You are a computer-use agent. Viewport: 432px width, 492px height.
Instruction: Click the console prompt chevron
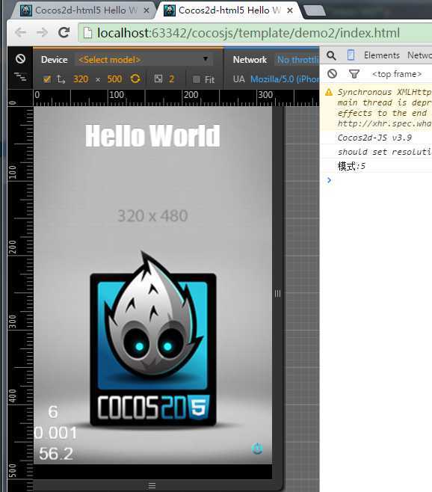[329, 180]
